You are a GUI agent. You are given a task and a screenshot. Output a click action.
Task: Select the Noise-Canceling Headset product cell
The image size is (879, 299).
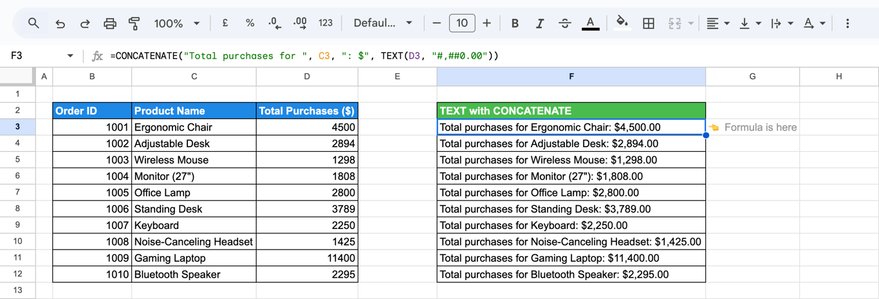point(194,242)
